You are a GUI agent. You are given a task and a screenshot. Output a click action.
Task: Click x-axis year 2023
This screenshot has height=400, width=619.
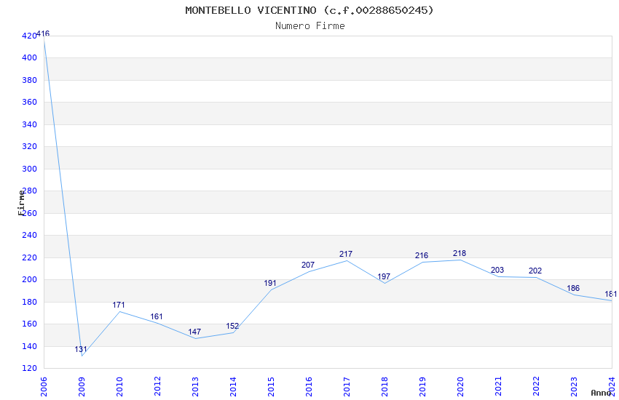pyautogui.click(x=574, y=387)
